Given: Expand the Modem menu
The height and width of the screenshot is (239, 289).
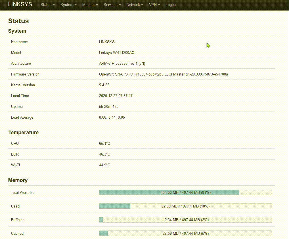Looking at the screenshot, I should click(x=90, y=5).
